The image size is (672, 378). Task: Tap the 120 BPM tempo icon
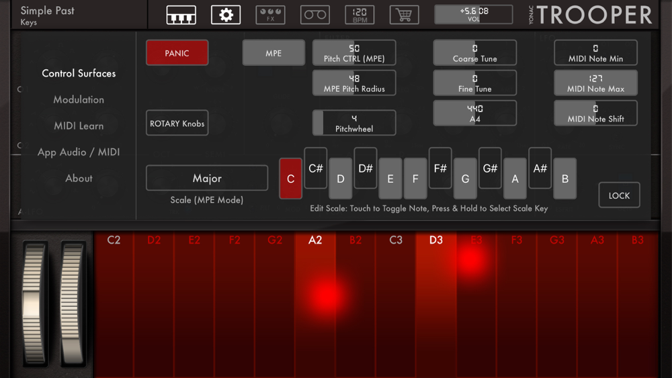point(360,15)
